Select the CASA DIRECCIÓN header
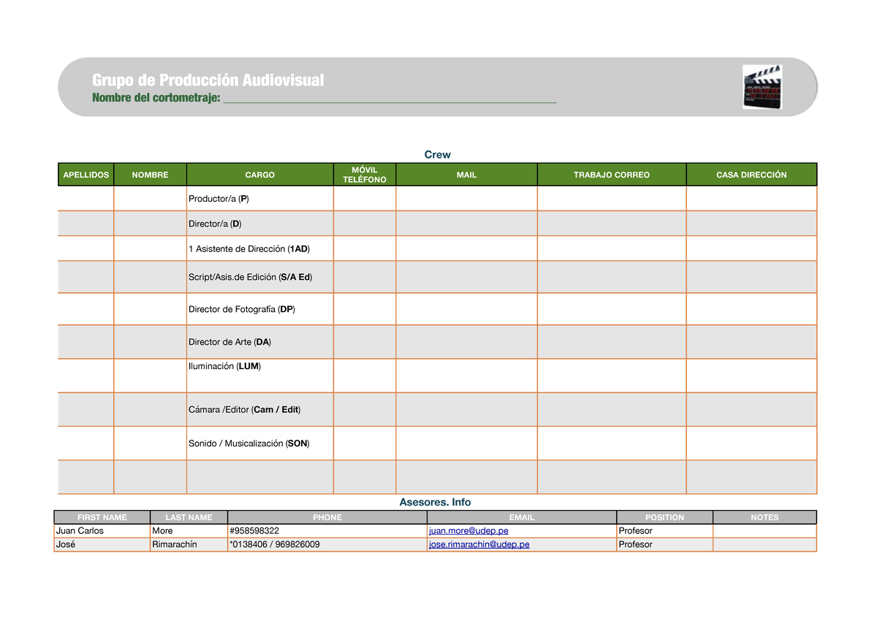Screen dimensions: 877x640 (x=751, y=174)
